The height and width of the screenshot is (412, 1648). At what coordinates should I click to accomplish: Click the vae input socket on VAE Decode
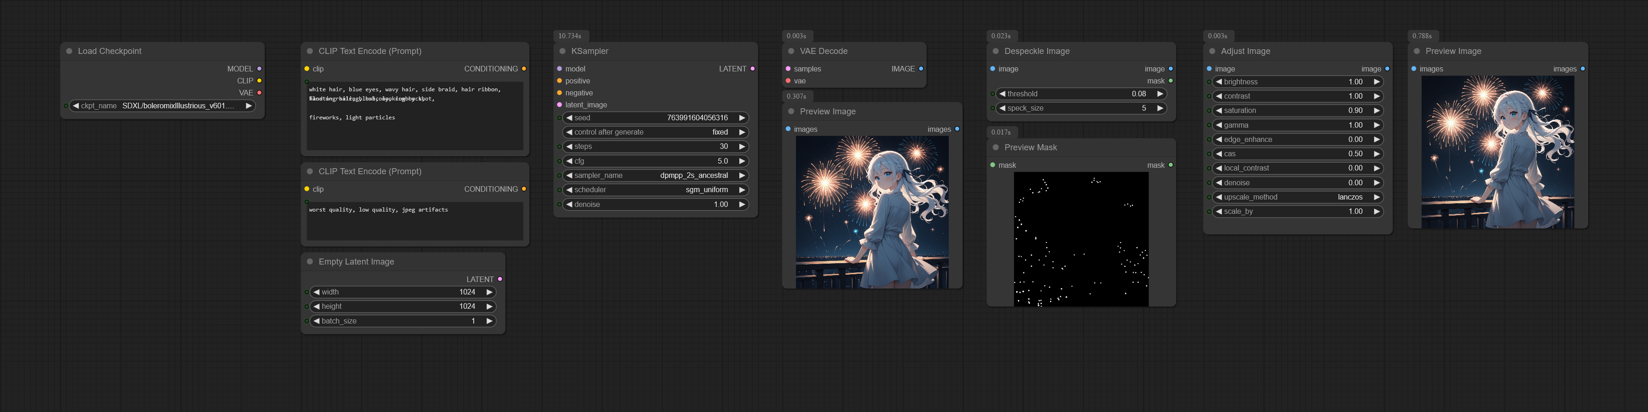point(788,81)
